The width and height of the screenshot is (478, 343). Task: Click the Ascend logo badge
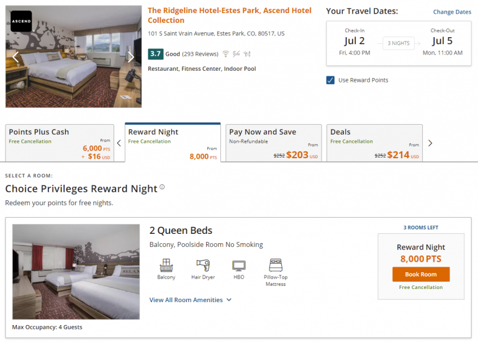[x=21, y=21]
